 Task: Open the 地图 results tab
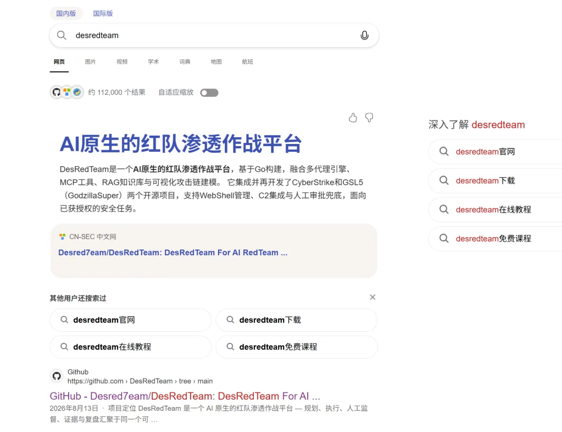(216, 62)
